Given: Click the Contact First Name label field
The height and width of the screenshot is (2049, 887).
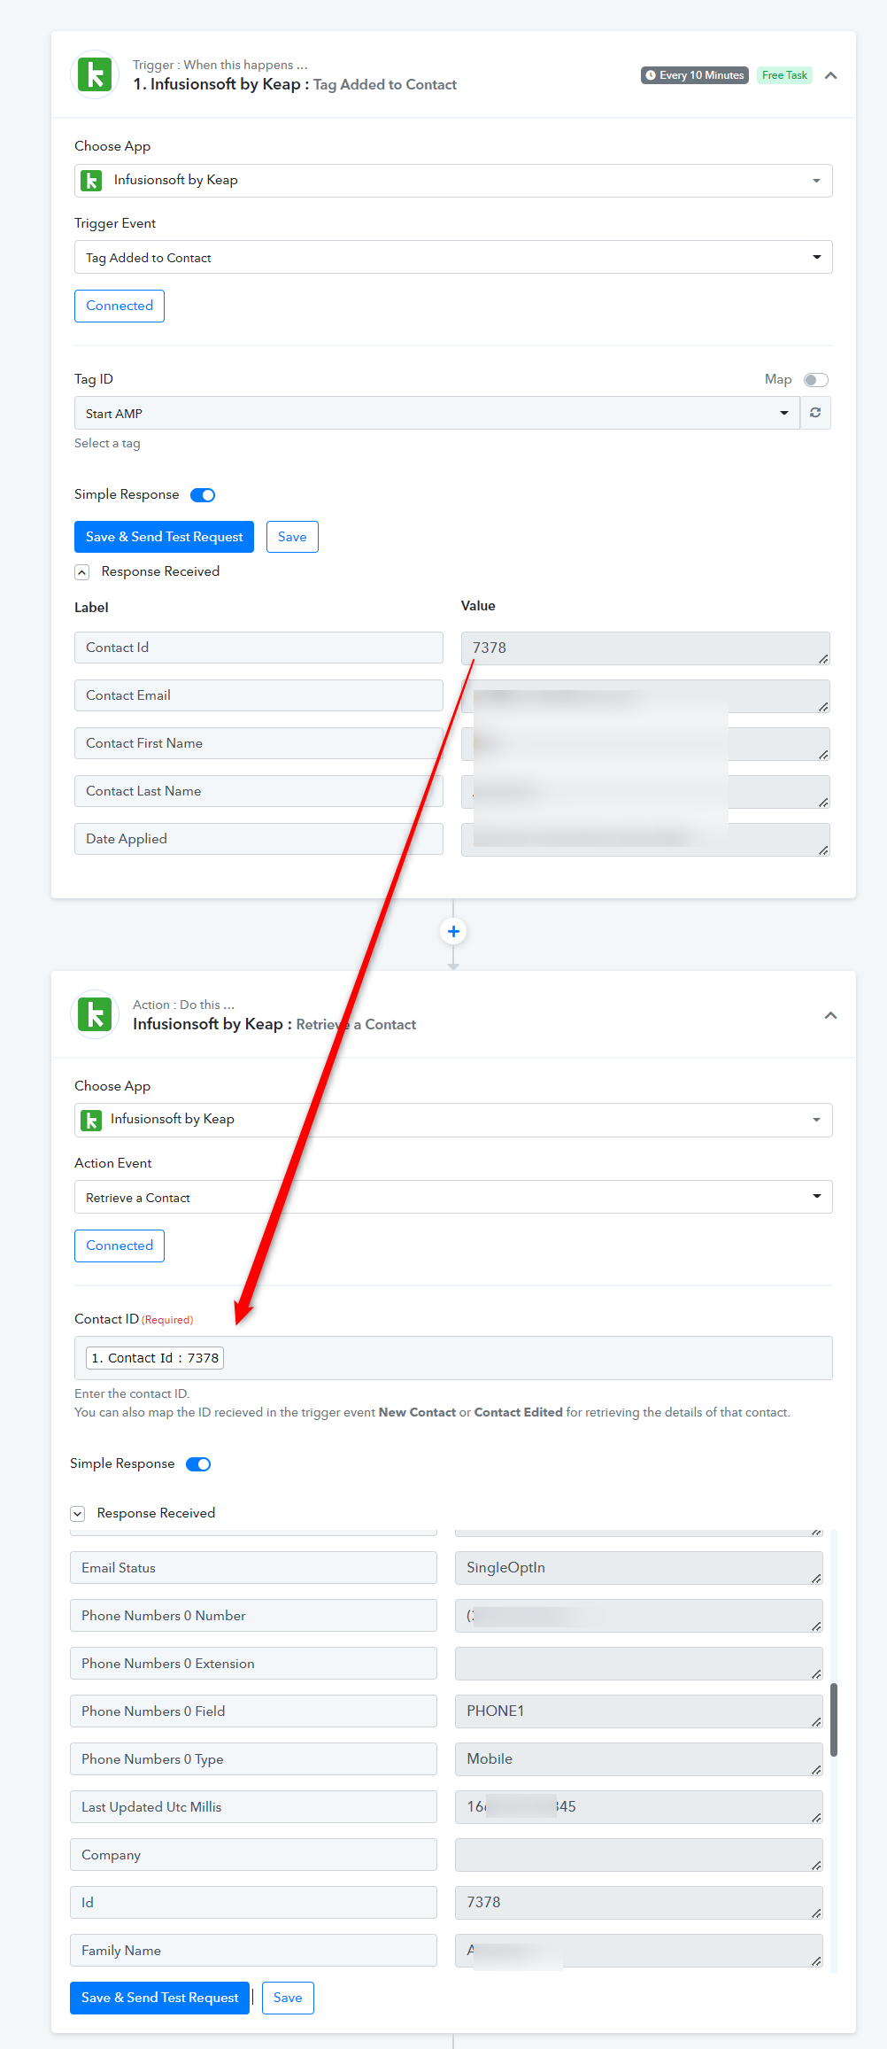Looking at the screenshot, I should click(258, 743).
